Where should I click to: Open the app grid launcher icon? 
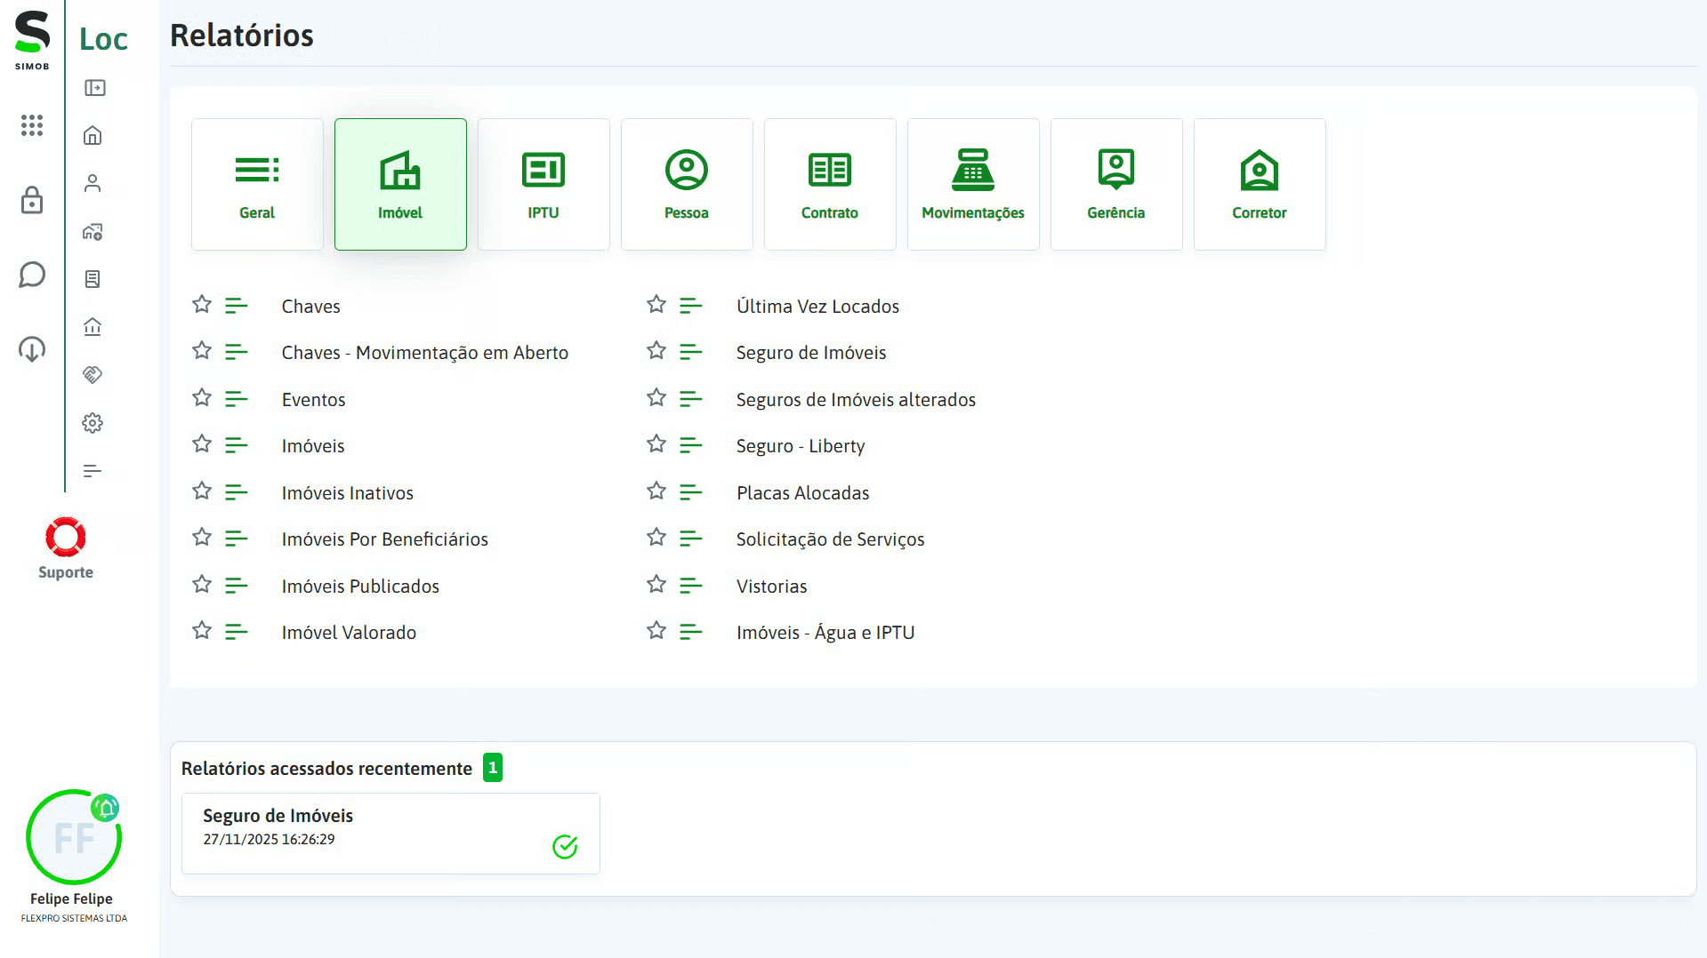pos(32,125)
